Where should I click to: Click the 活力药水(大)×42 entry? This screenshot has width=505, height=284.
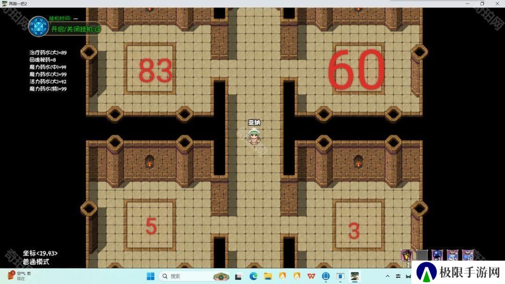coord(48,82)
